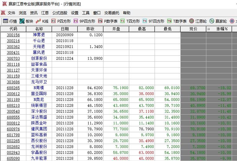This screenshot has height=161, width=237.
Task: Click the 赢 icon in the title bar
Action: (x=5, y=4)
